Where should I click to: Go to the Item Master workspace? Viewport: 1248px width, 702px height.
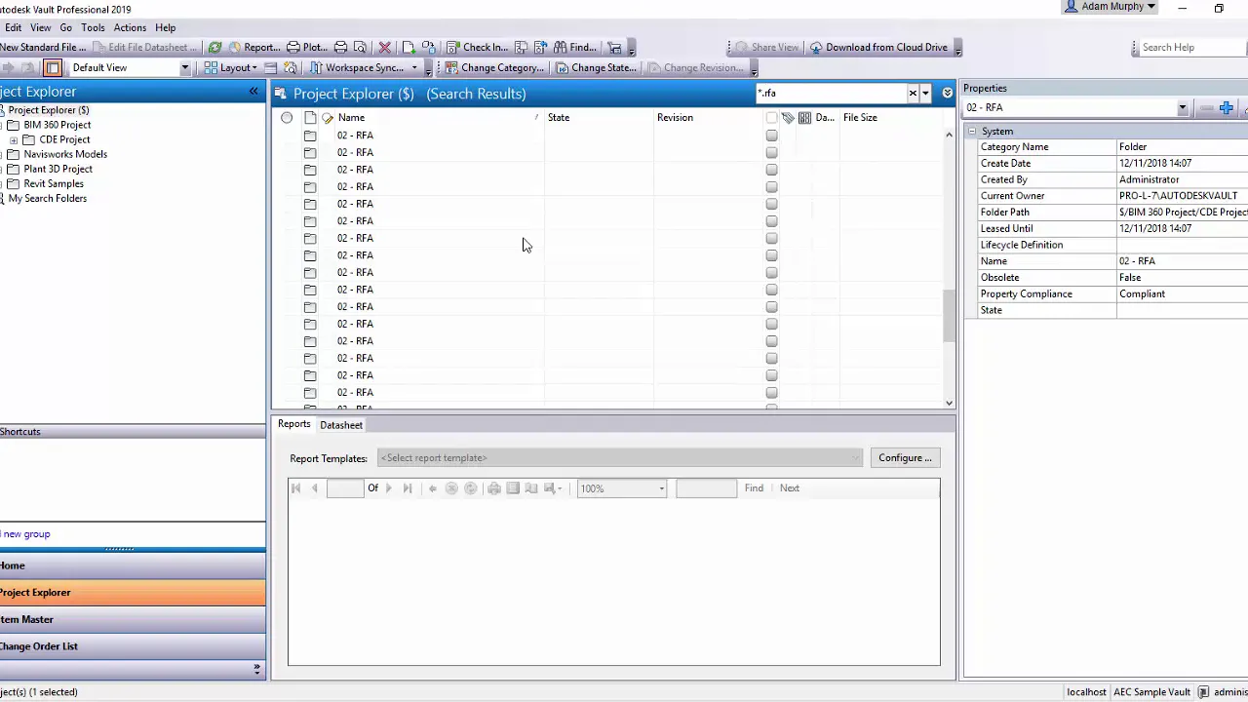(x=133, y=619)
